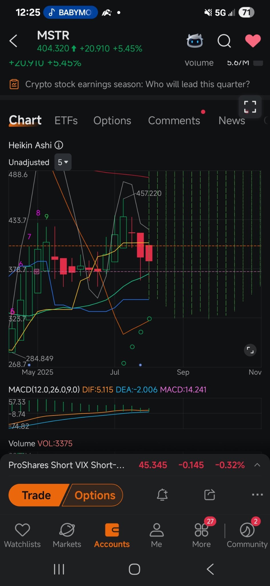This screenshot has height=586, width=270.
Task: Expand the ProShares Short VIX ticker bar
Action: tap(257, 465)
